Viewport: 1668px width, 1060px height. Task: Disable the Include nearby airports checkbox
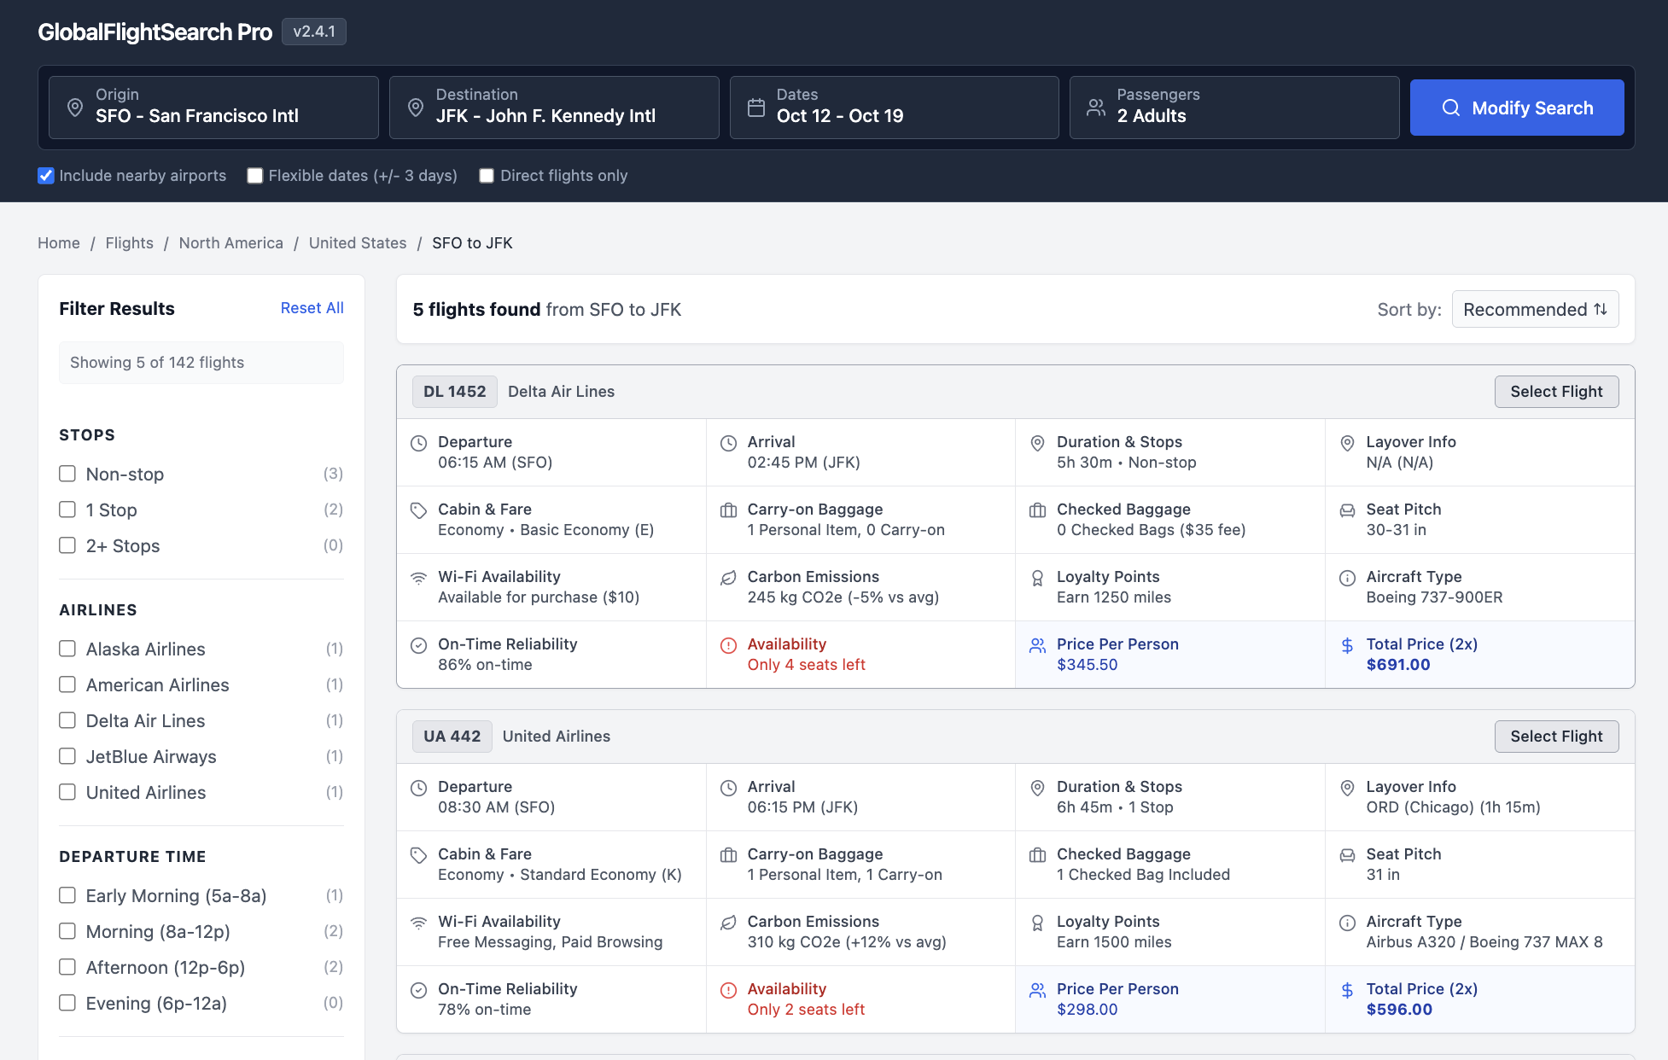click(x=46, y=175)
